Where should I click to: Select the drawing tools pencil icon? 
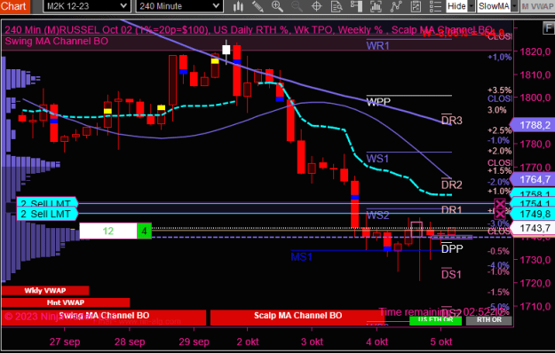coord(258,6)
